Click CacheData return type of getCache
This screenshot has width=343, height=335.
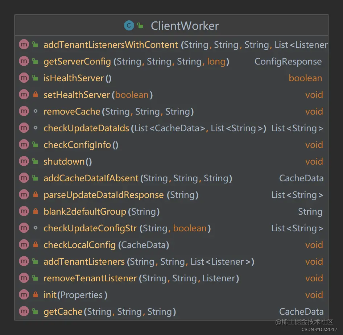(301, 311)
